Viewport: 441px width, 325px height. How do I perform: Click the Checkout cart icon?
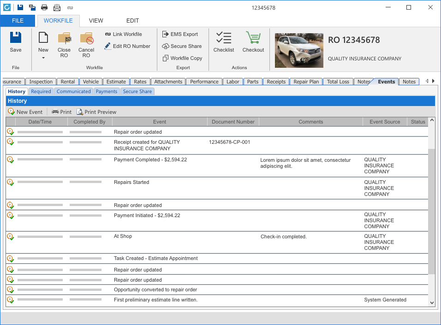(253, 38)
